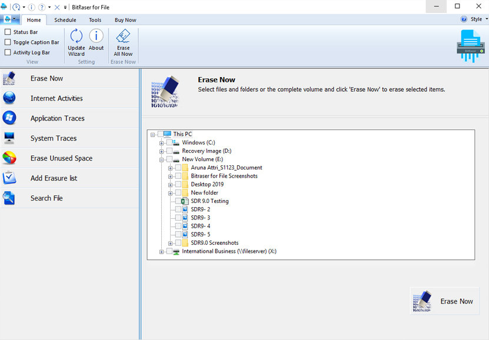
Task: Click the Desktop 2019 folder icon
Action: click(x=185, y=184)
